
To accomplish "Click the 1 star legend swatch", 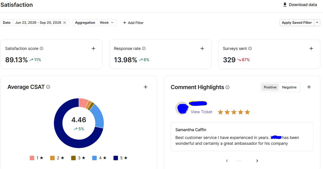I will [32, 158].
